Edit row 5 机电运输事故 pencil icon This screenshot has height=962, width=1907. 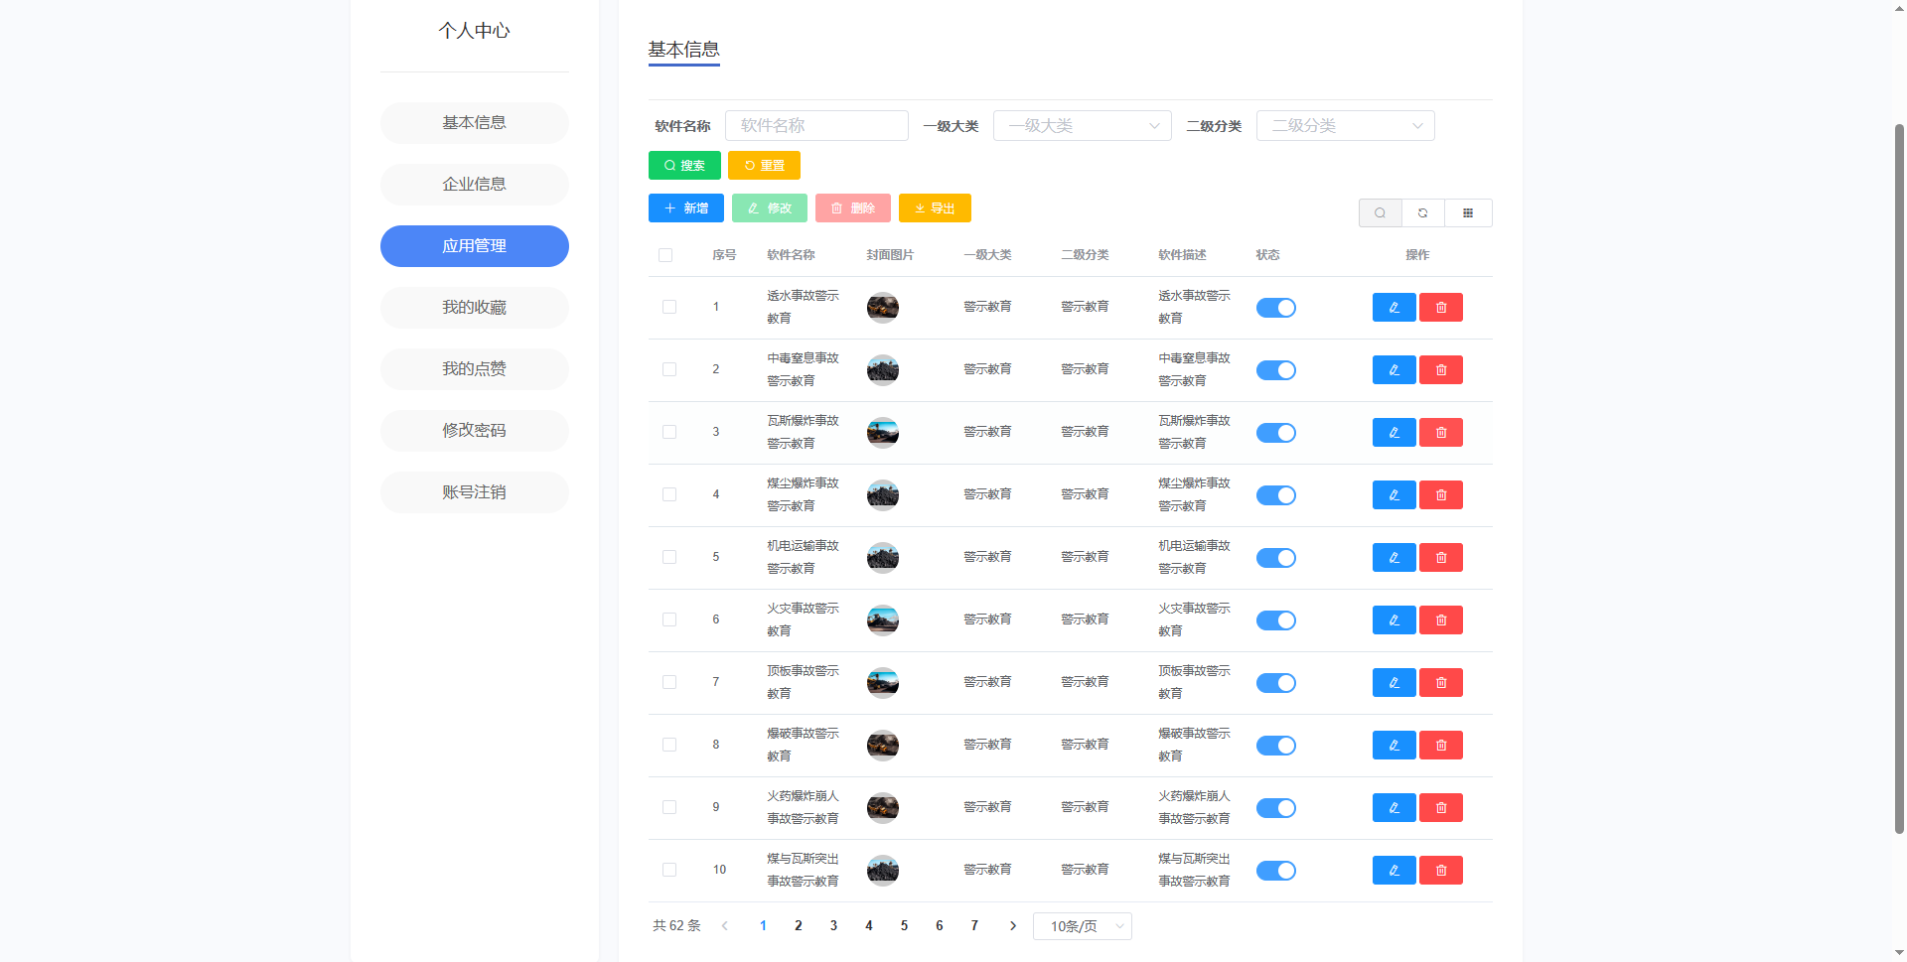click(x=1394, y=558)
